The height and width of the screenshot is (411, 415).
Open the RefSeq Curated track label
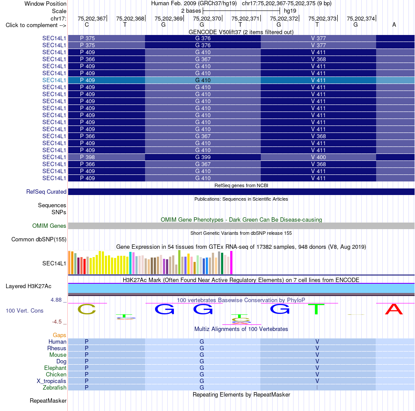point(46,192)
